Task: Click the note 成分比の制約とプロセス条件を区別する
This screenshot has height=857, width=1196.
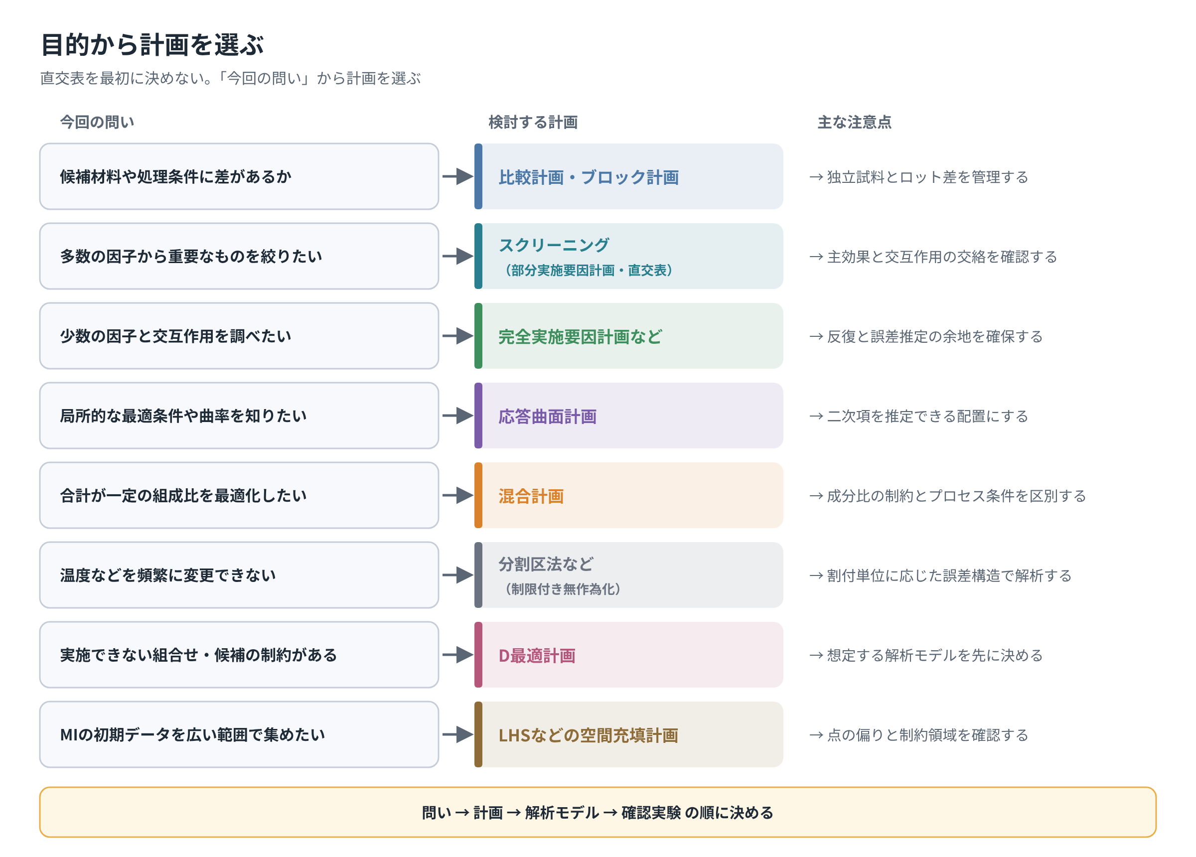Action: click(948, 496)
